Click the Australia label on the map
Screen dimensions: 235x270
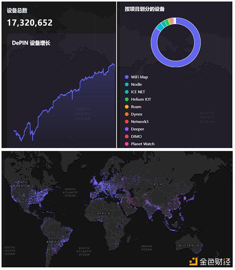point(189,245)
